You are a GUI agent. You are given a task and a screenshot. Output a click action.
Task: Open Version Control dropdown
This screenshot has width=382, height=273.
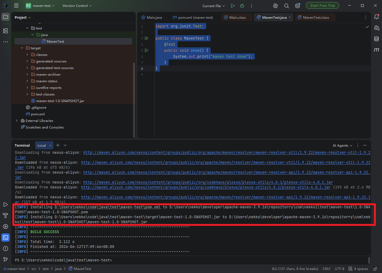point(77,6)
